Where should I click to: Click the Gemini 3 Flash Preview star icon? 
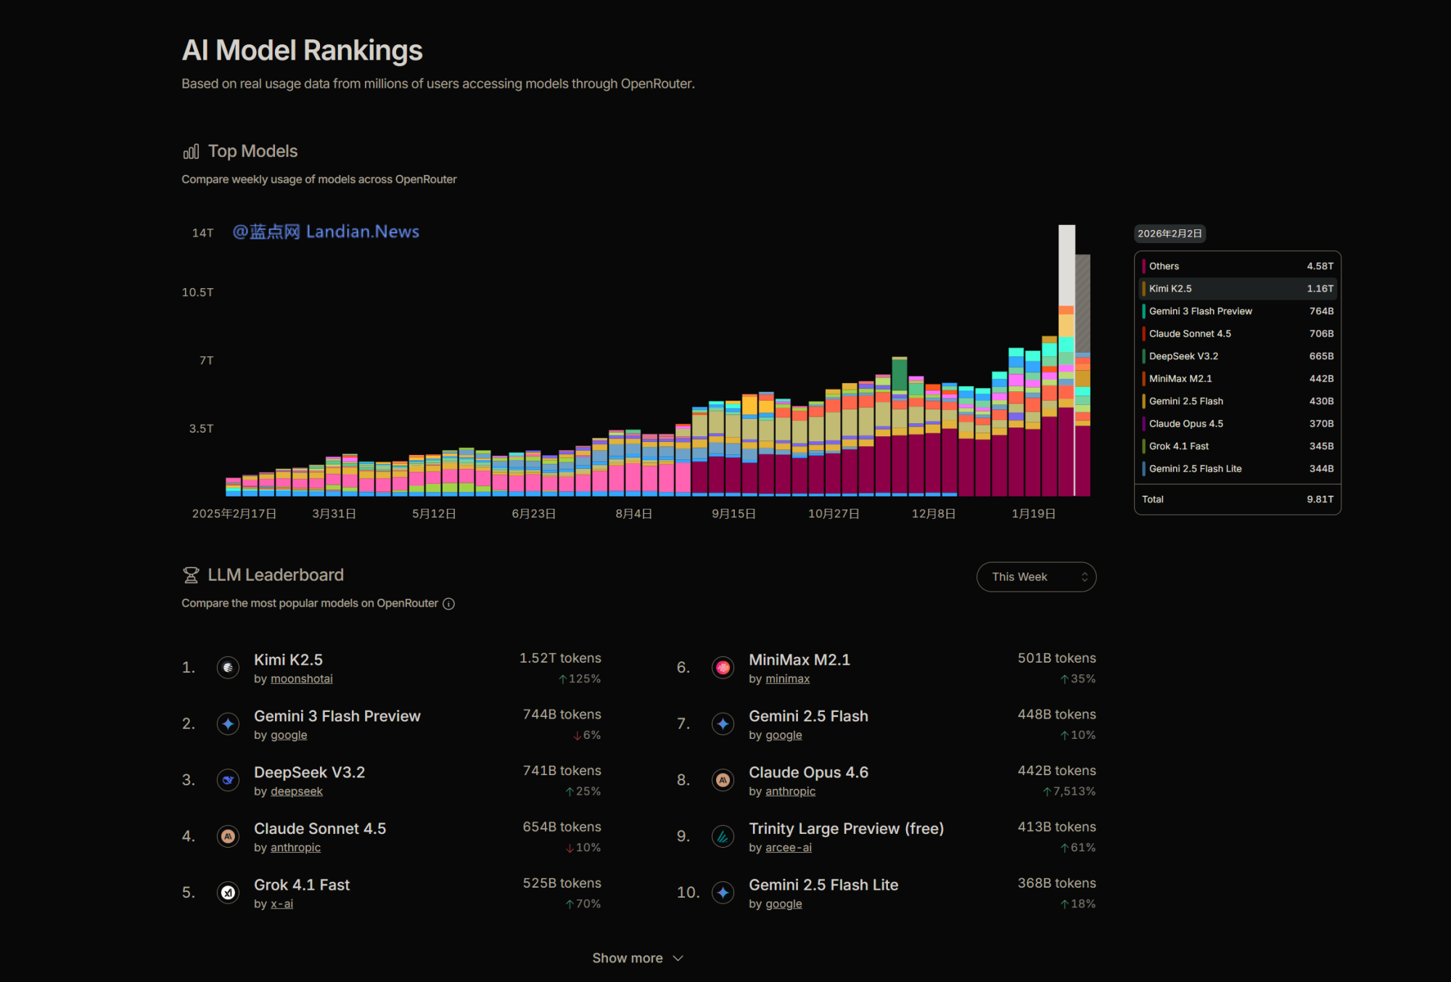228,724
